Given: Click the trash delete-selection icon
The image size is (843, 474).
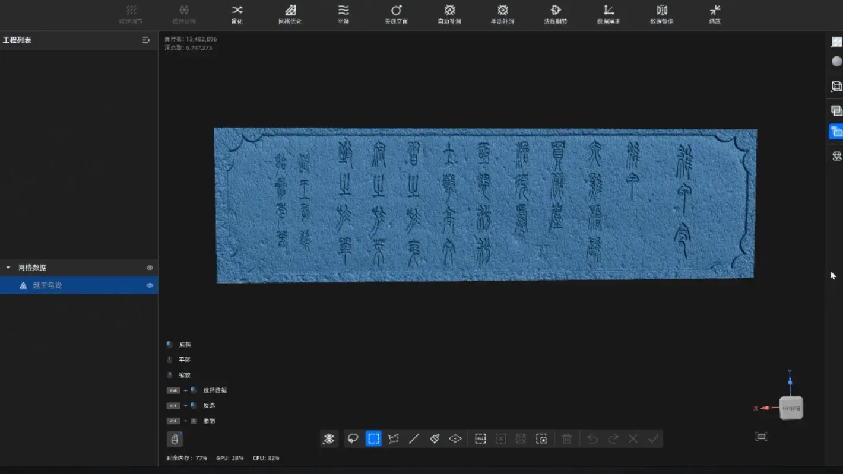Looking at the screenshot, I should 567,438.
